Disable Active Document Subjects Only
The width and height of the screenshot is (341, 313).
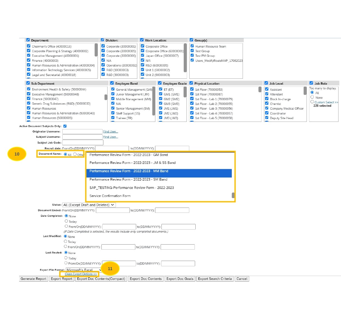pyautogui.click(x=65, y=126)
